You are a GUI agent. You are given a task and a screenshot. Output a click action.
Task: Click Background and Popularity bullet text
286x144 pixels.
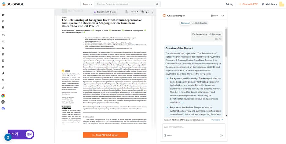(196, 90)
